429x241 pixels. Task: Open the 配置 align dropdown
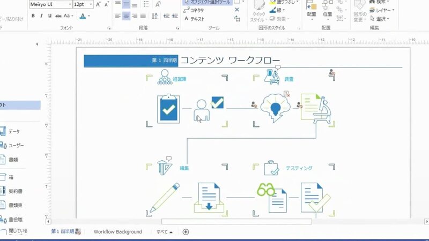point(312,11)
